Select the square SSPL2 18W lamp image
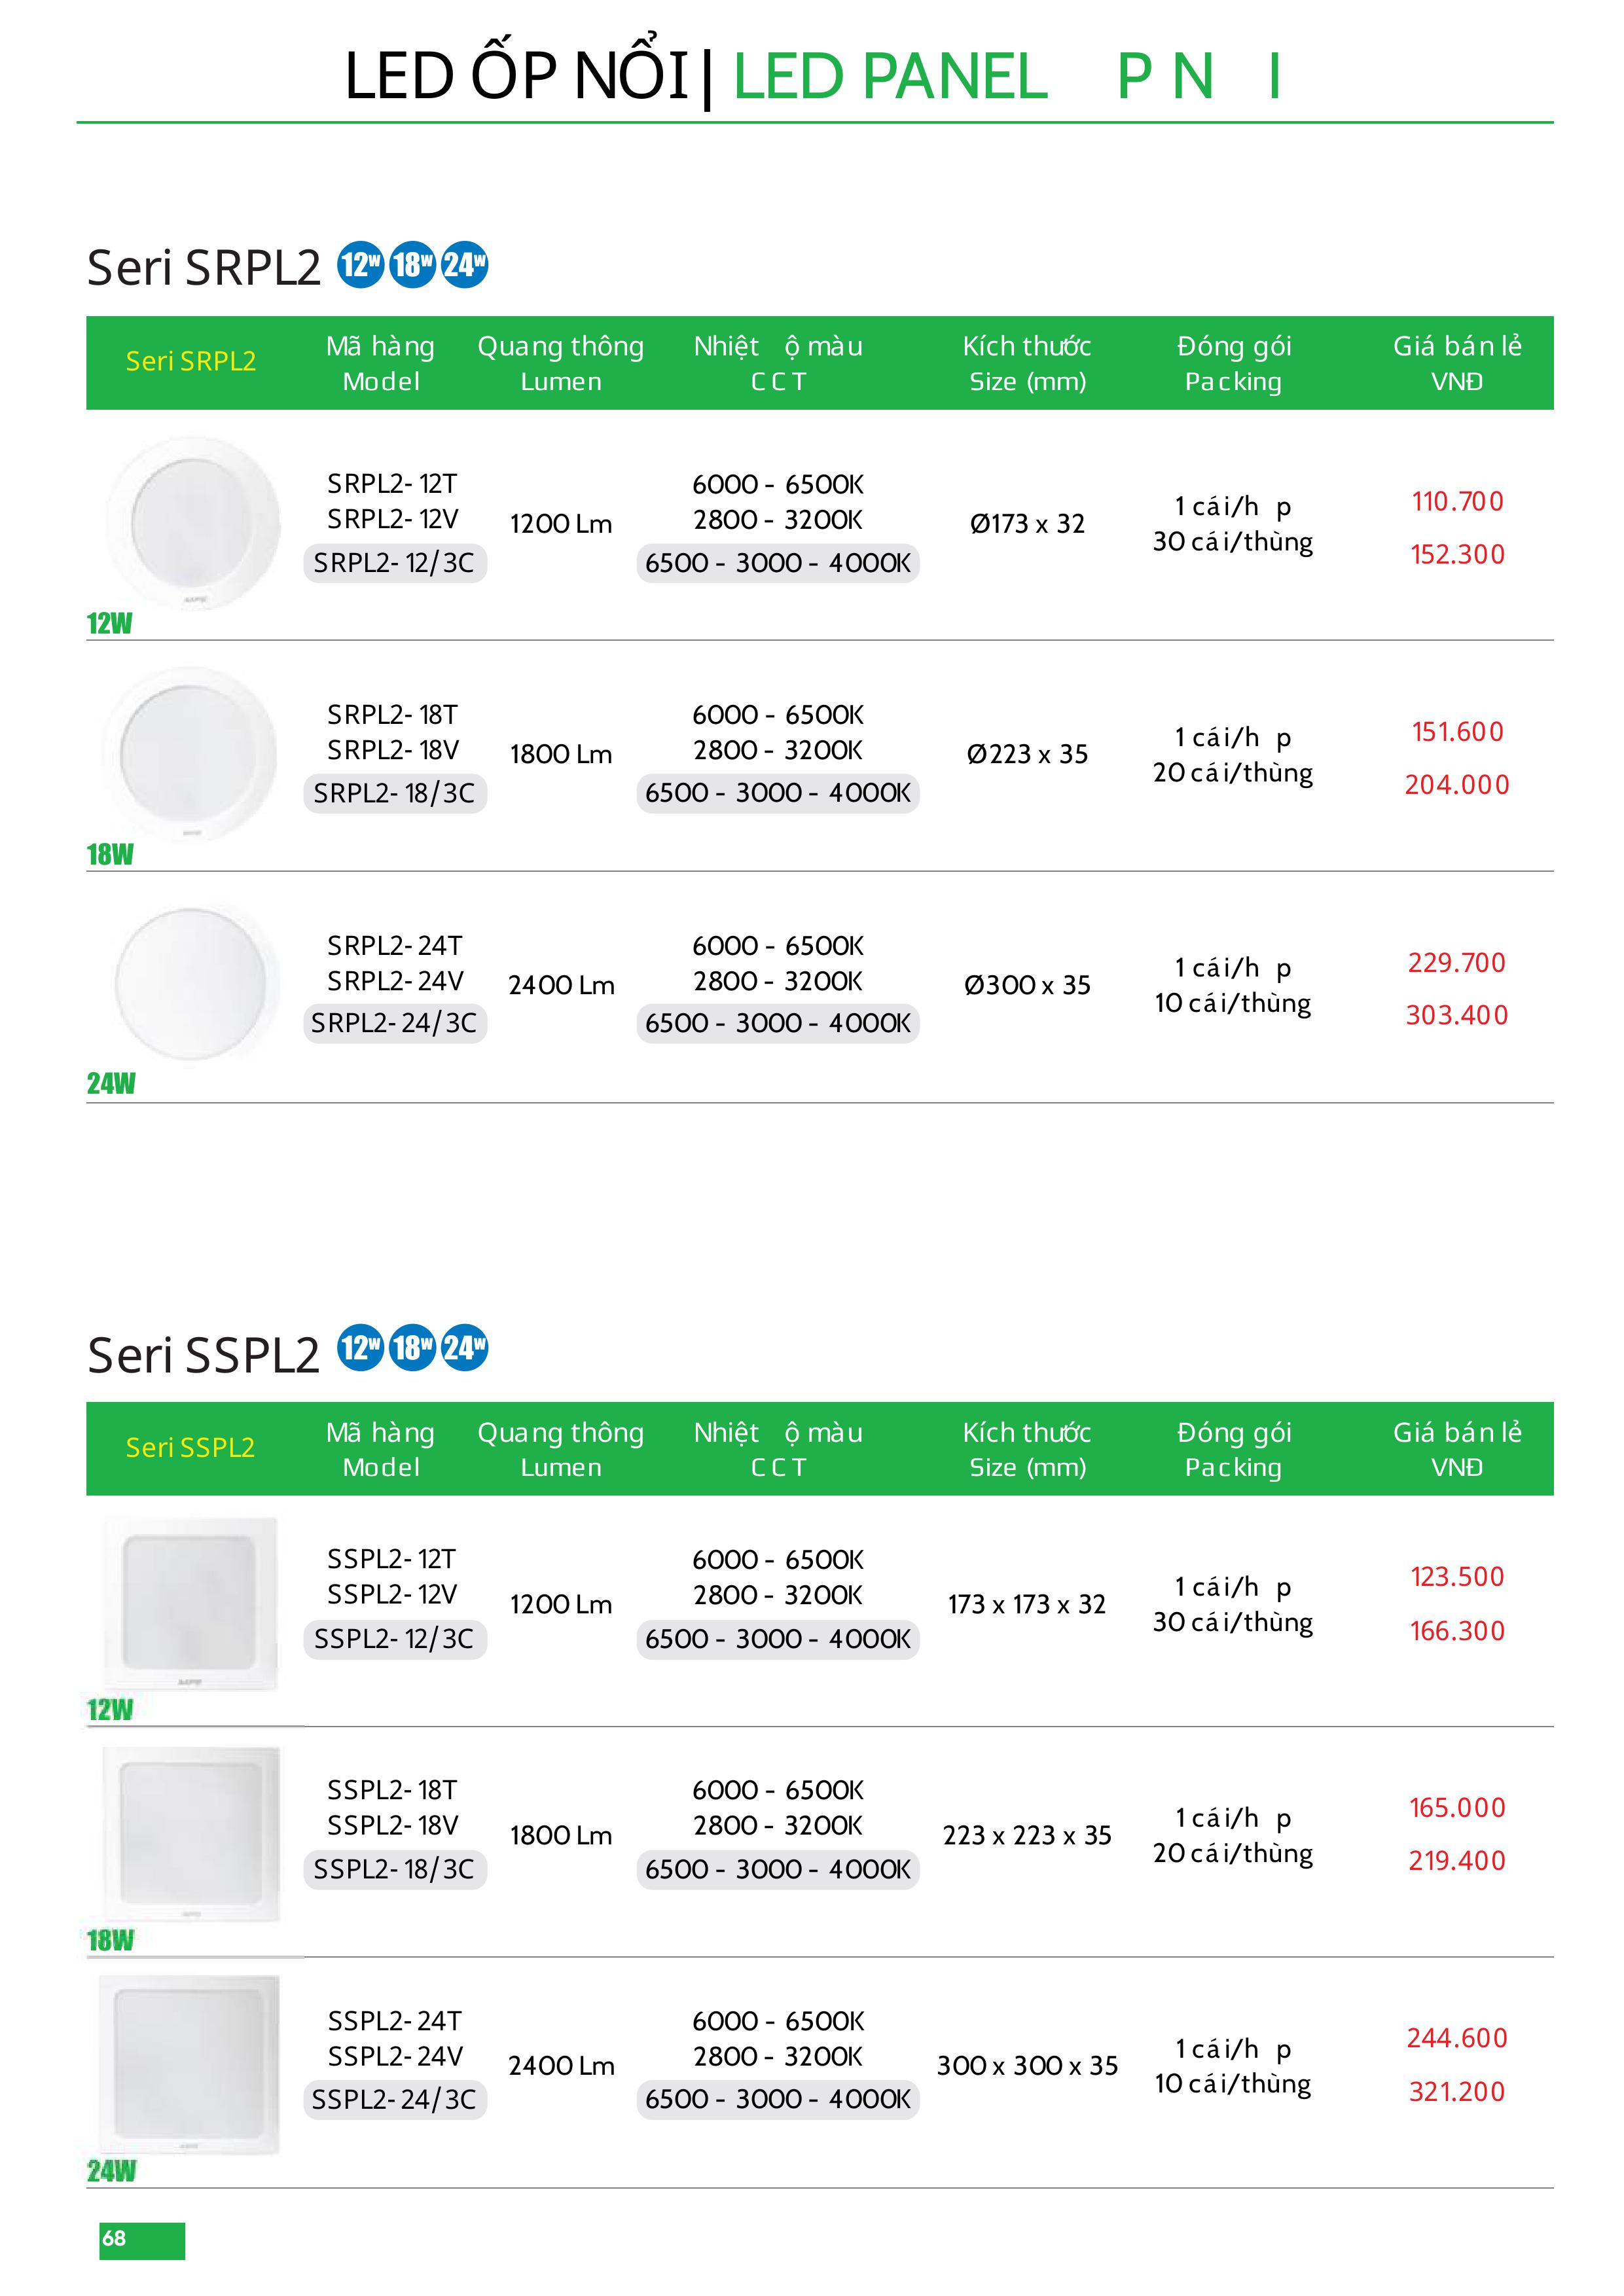Viewport: 1624px width, 2296px height. click(191, 1835)
